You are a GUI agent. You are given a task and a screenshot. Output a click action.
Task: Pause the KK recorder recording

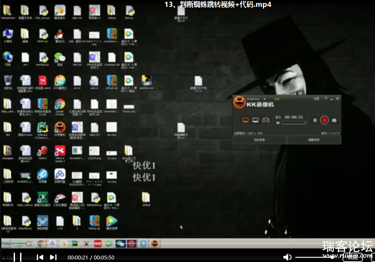coord(315,120)
